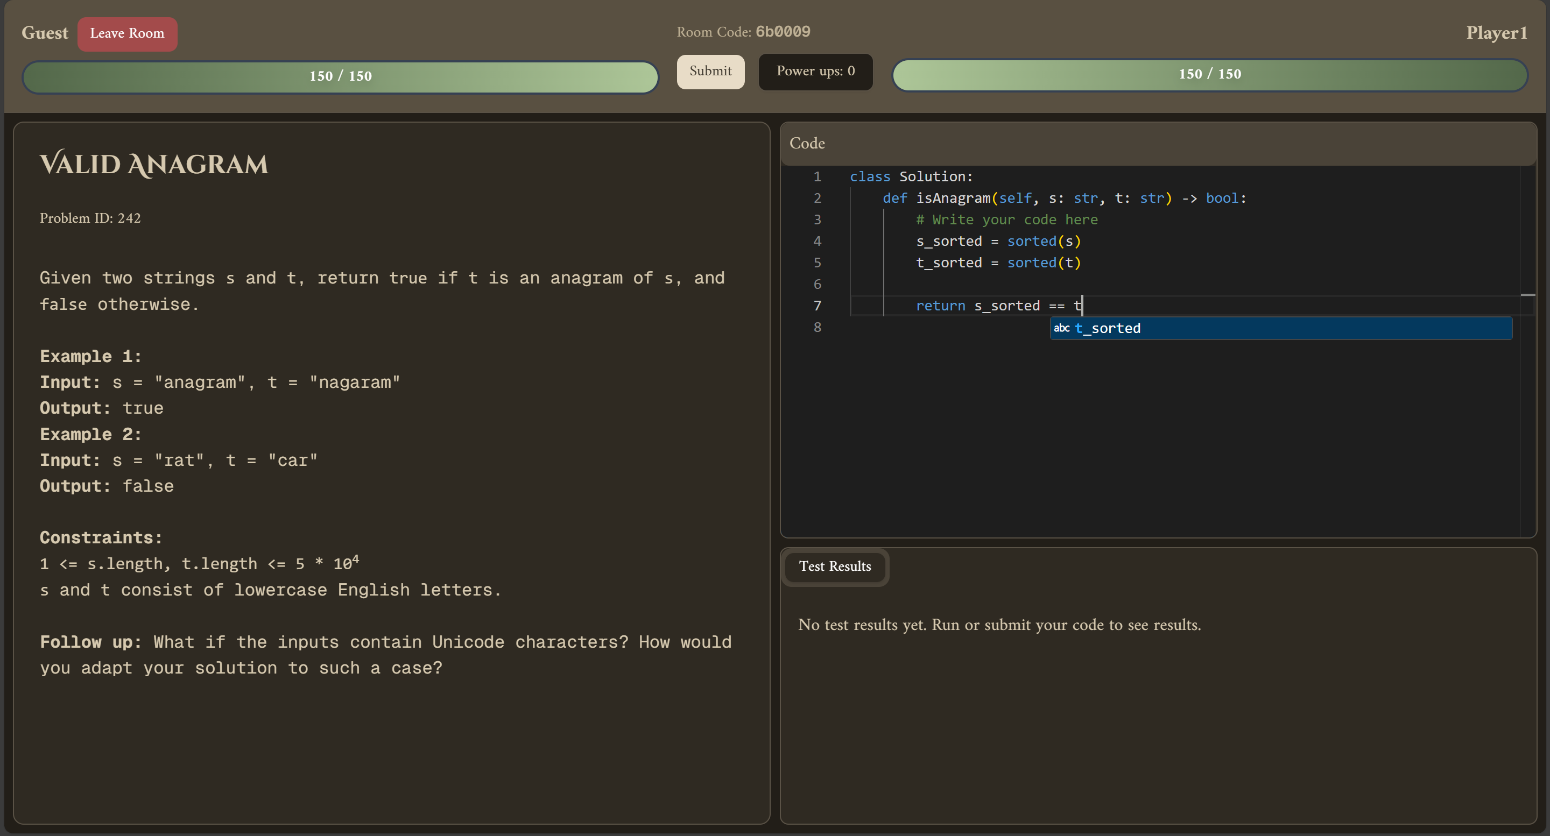
Task: Click the Leave Room button
Action: tap(127, 34)
